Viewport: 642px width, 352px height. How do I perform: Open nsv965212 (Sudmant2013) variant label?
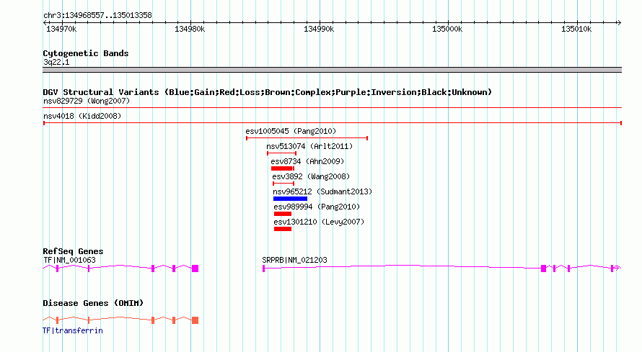tap(322, 191)
